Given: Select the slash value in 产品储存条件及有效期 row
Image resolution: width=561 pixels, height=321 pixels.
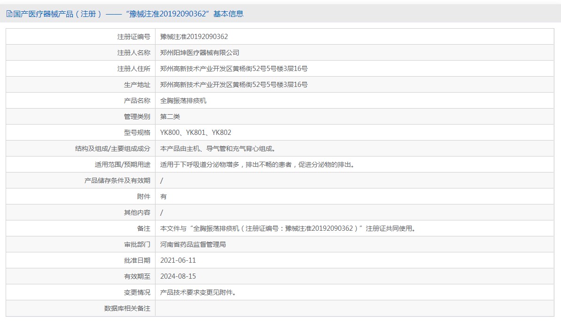Looking at the screenshot, I should (162, 181).
